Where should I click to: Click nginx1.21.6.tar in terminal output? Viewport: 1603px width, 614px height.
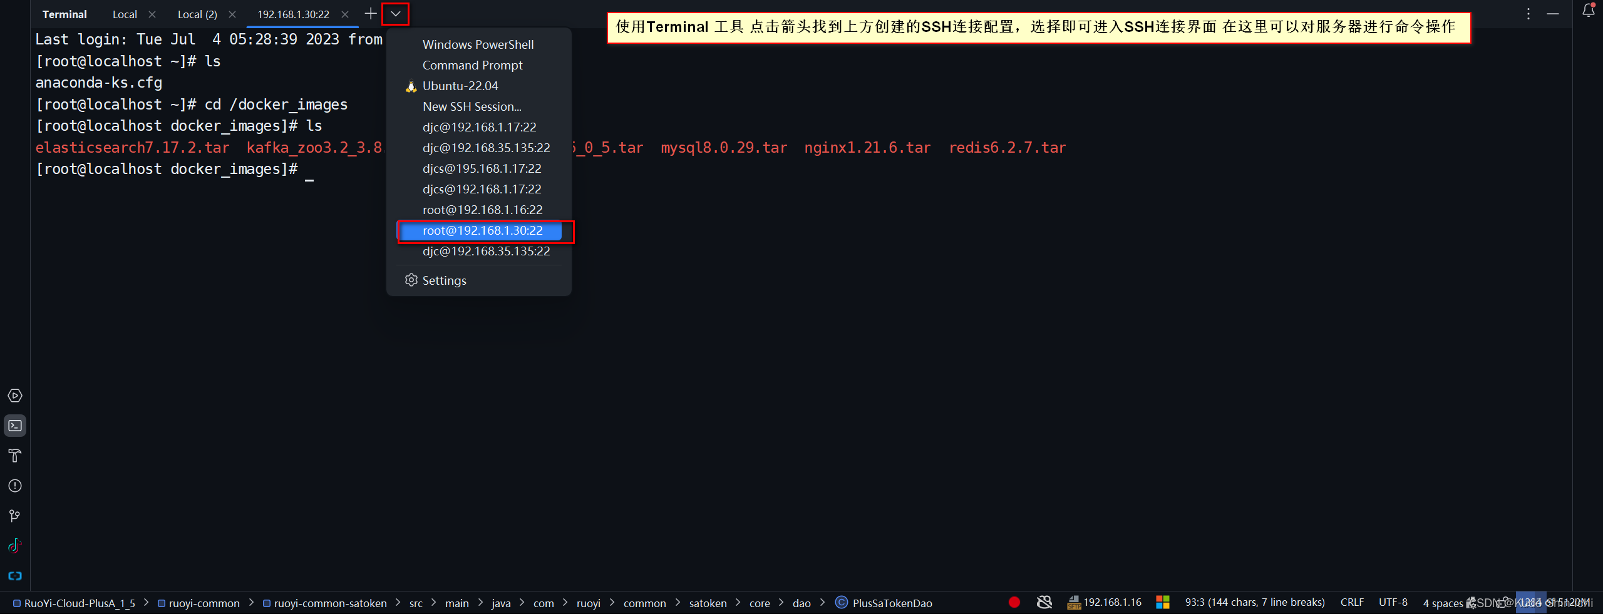(867, 148)
